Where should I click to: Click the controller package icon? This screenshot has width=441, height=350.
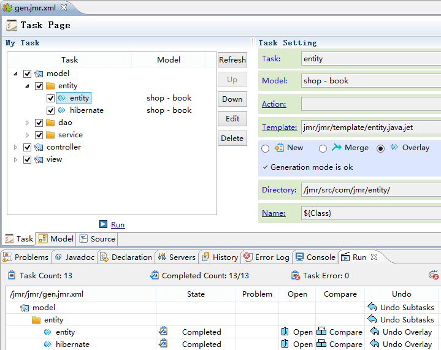tap(39, 147)
